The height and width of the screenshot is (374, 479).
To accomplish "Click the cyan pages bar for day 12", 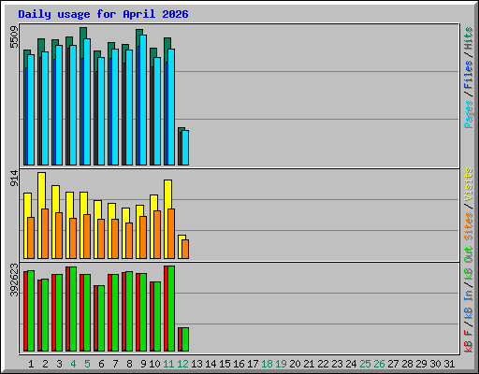I will click(185, 148).
